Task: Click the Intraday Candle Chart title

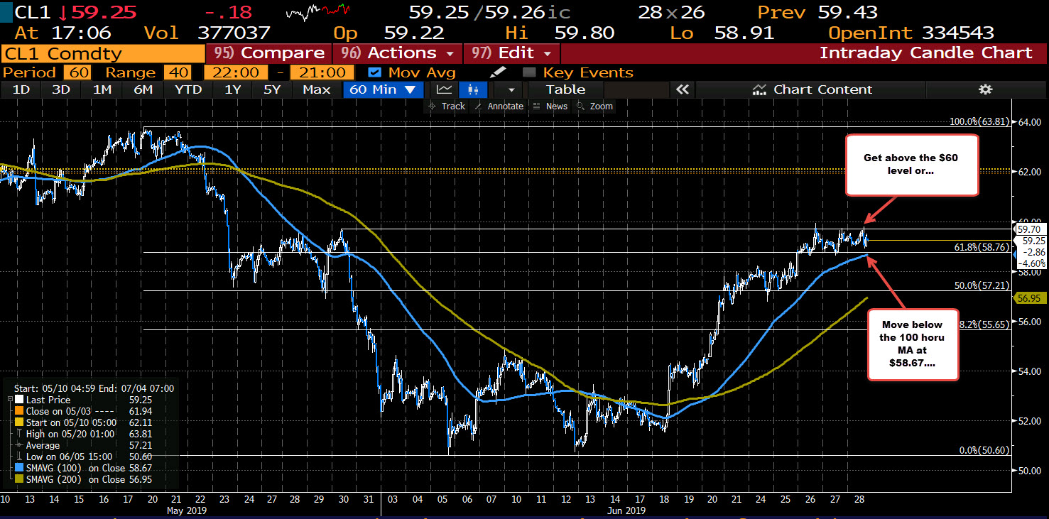Action: [x=925, y=53]
